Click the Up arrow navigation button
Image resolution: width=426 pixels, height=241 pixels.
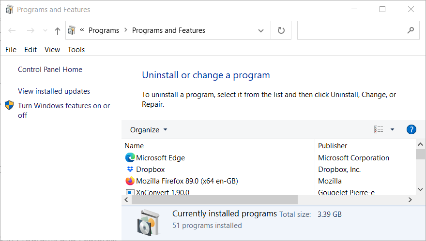point(58,31)
